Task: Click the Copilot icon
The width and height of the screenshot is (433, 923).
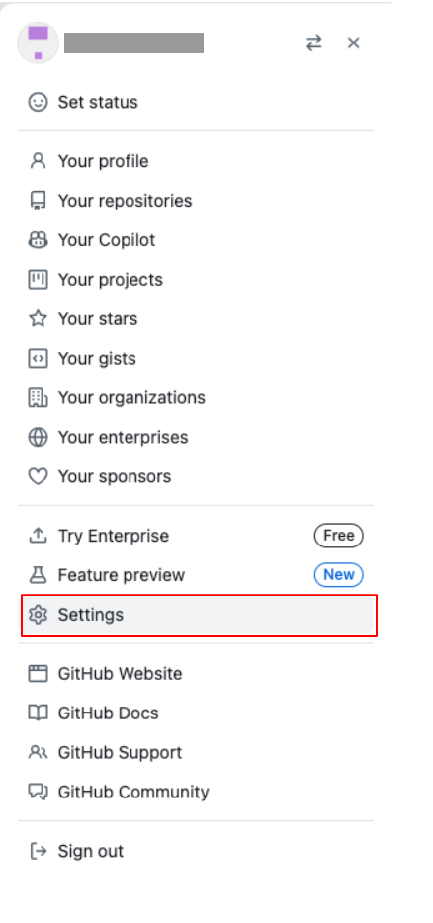Action: 38,239
